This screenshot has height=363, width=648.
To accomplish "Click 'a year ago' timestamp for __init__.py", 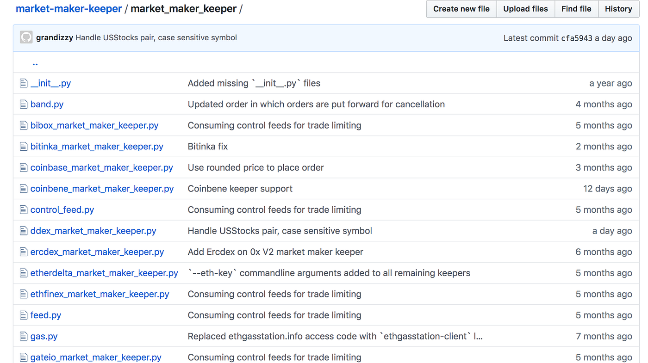I will click(611, 83).
